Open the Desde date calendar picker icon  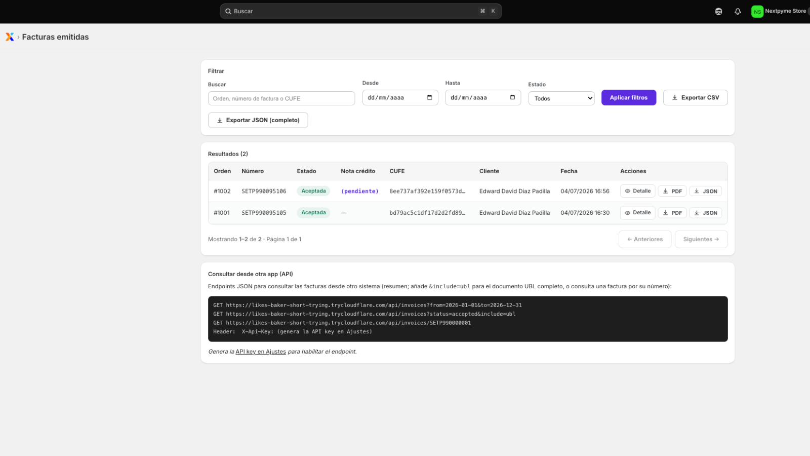click(429, 97)
